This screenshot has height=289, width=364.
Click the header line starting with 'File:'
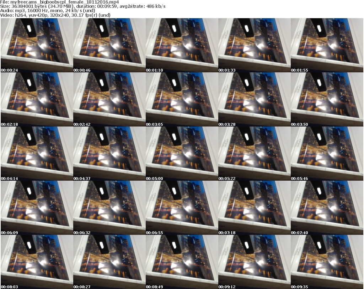tap(59, 2)
